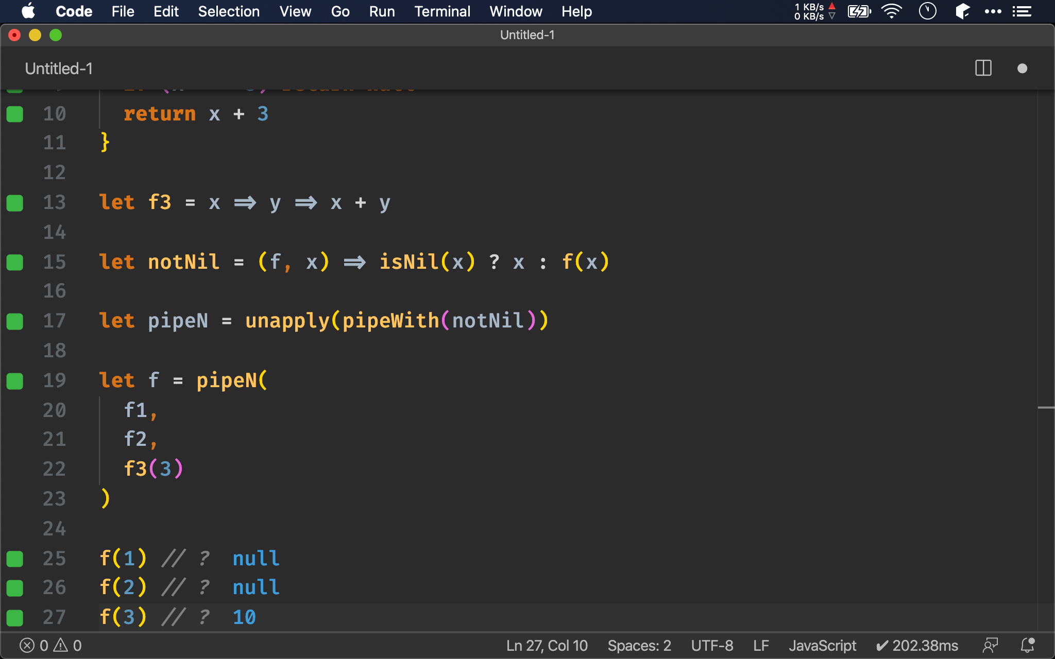Screen dimensions: 1055x659
Task: Click the feedback icon in status bar
Action: (990, 646)
